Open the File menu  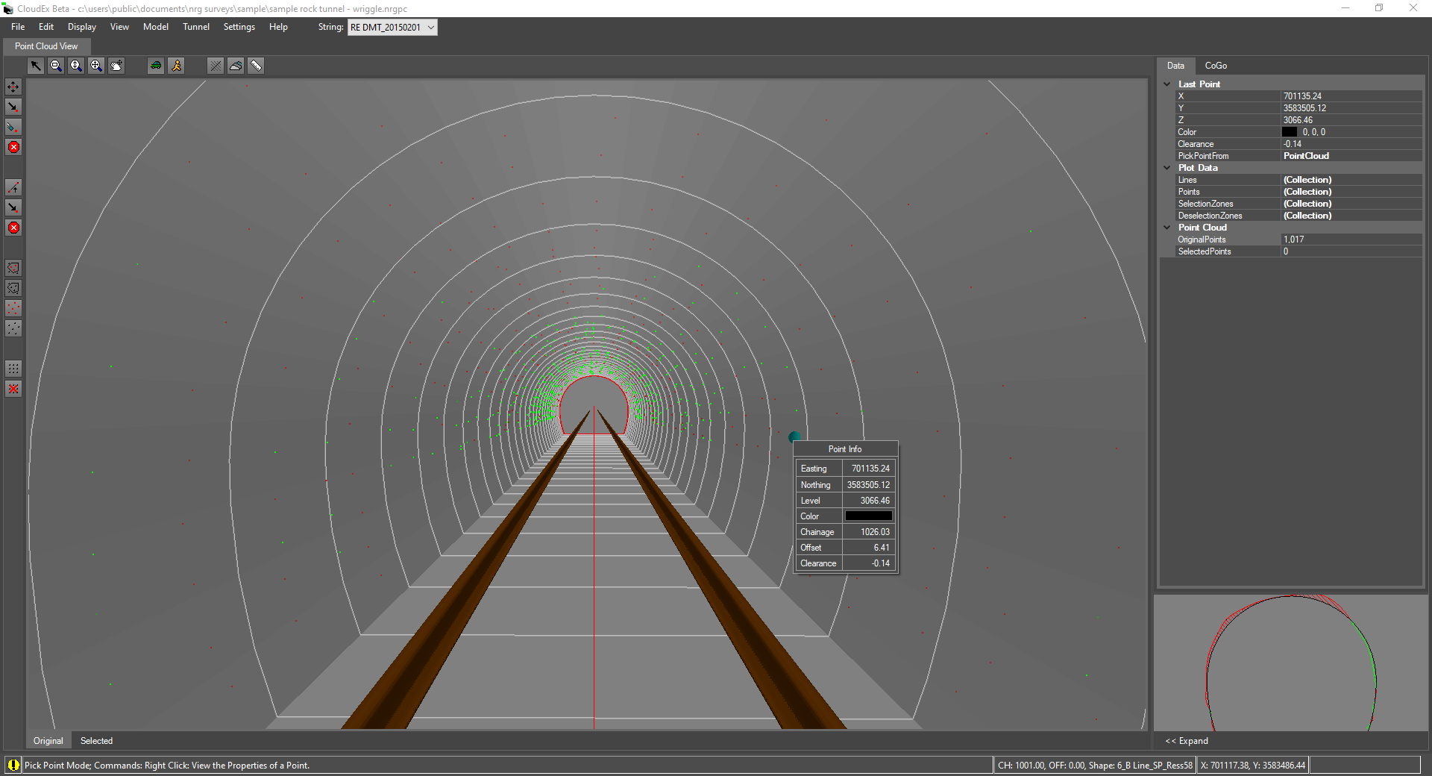click(x=18, y=27)
